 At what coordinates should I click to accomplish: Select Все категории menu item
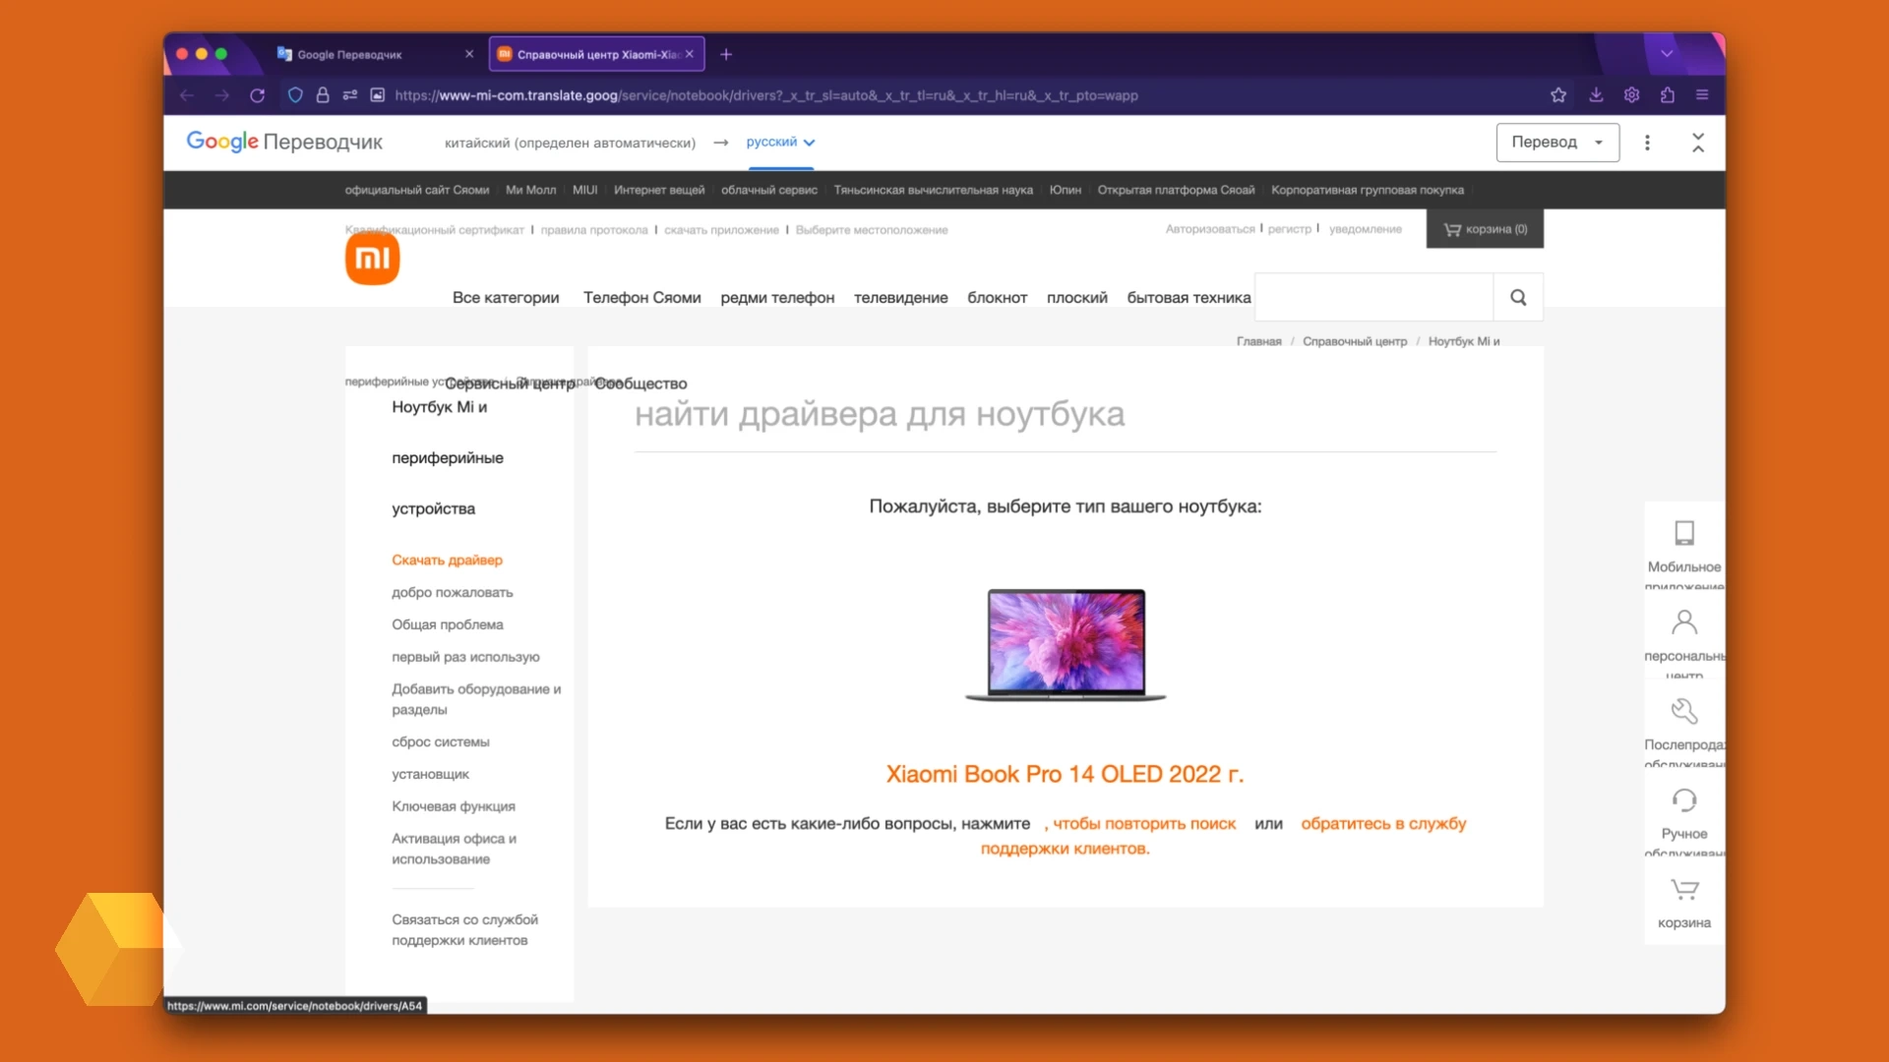(x=506, y=297)
